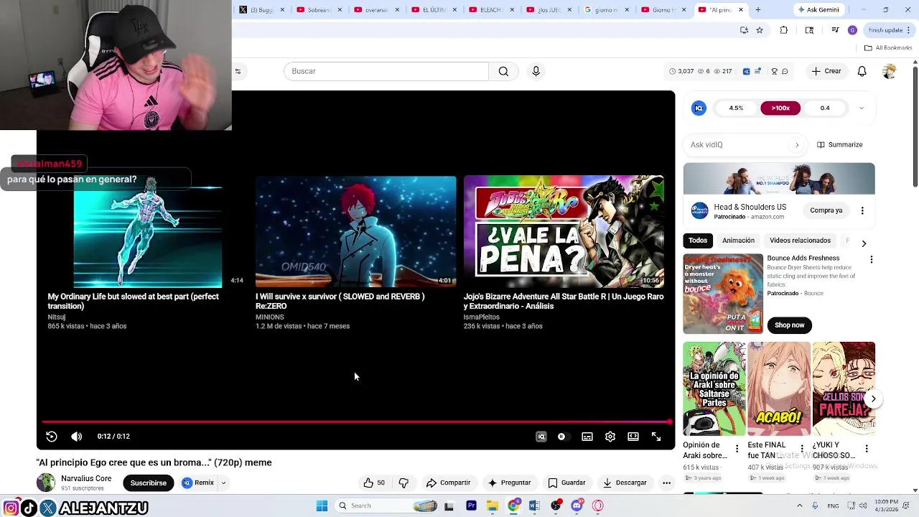The height and width of the screenshot is (517, 919).
Task: Click the trophy icon in the header
Action: pyautogui.click(x=774, y=71)
